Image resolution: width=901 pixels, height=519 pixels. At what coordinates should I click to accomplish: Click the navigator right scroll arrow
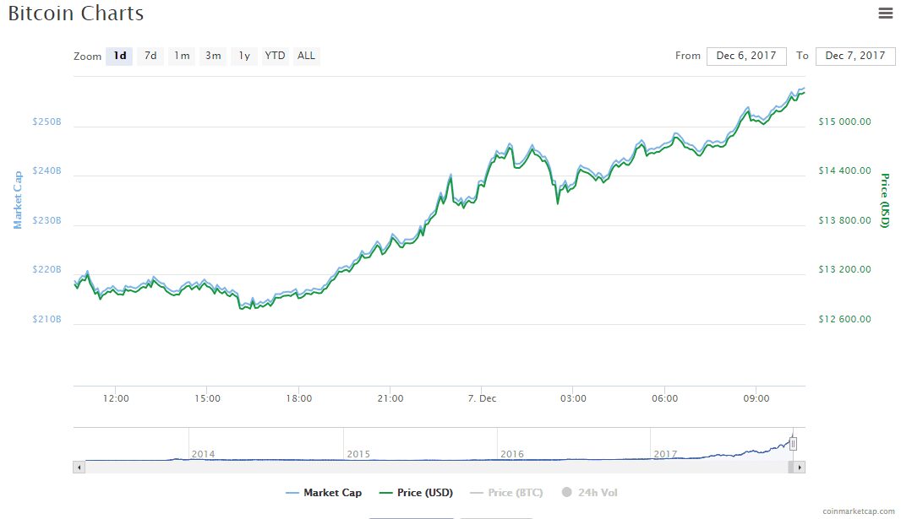click(800, 468)
